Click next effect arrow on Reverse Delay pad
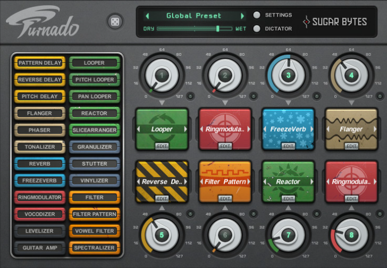387x268 pixels. coord(186,181)
